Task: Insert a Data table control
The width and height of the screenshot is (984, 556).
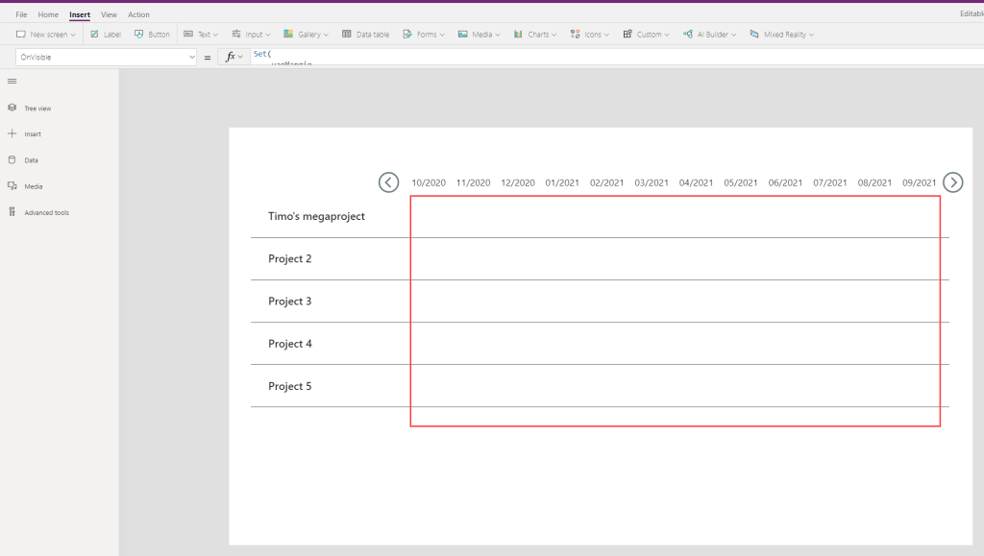Action: (x=366, y=35)
